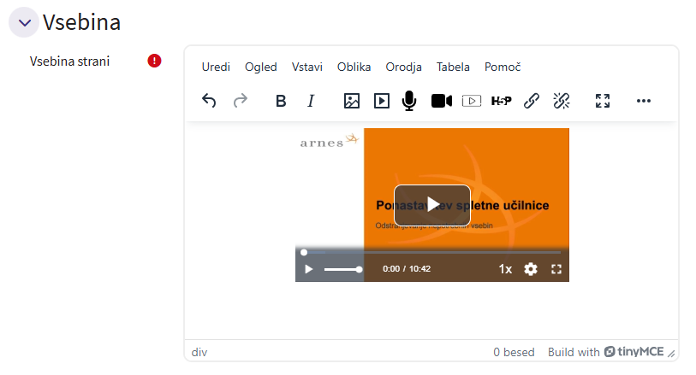
Task: Reveal more toolbar buttons via ellipsis
Action: tap(644, 101)
